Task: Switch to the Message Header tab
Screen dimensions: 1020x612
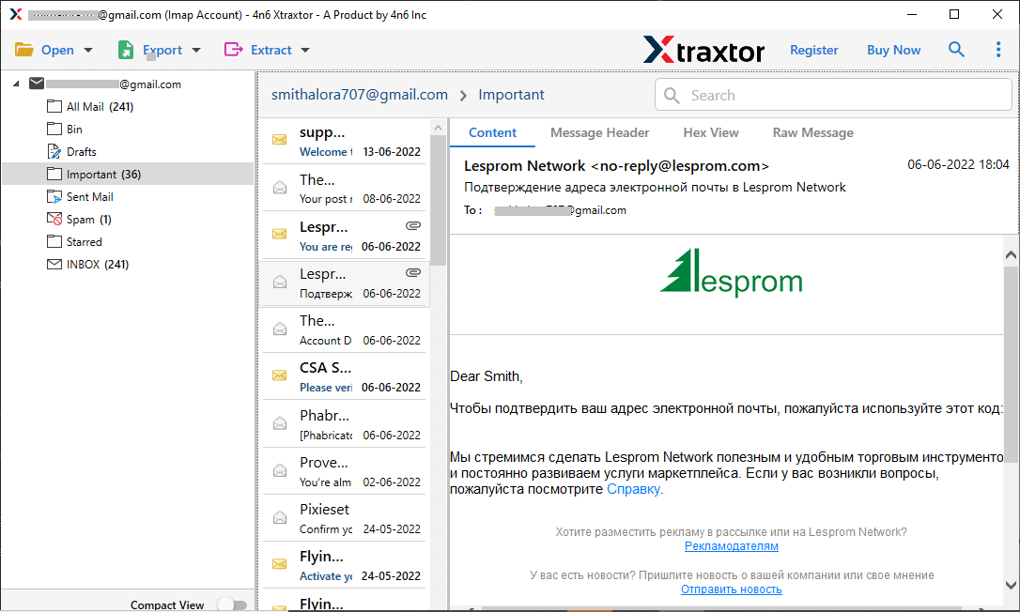Action: tap(599, 132)
